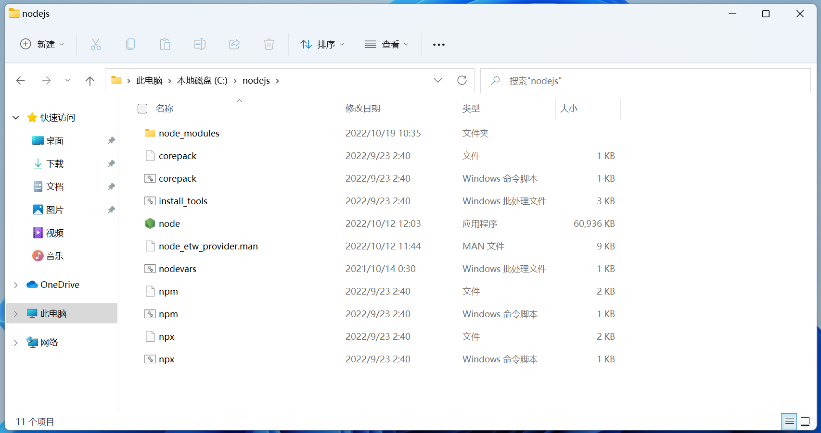Expand the OneDrive tree node
Screen dimensions: 821x433
(x=16, y=285)
